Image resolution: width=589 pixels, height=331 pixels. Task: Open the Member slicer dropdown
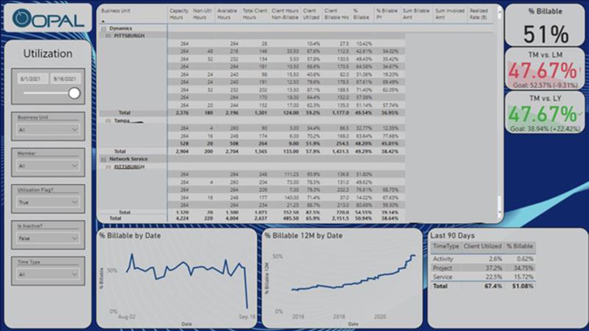tap(48, 166)
